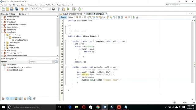Expand the AddressingModes project node
Screen dimensions: 196x110
click(x=2, y=17)
